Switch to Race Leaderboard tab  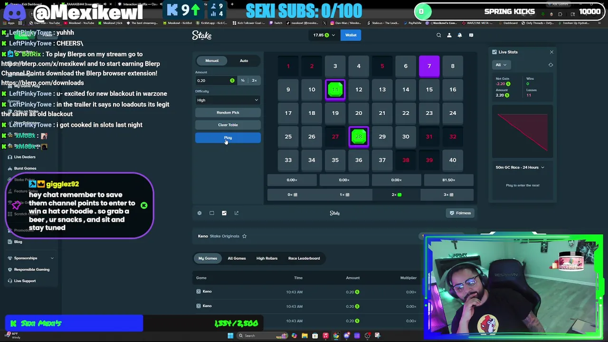[304, 258]
